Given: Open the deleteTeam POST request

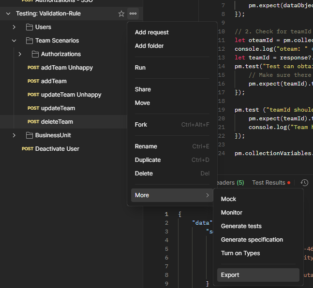Looking at the screenshot, I should coord(57,122).
